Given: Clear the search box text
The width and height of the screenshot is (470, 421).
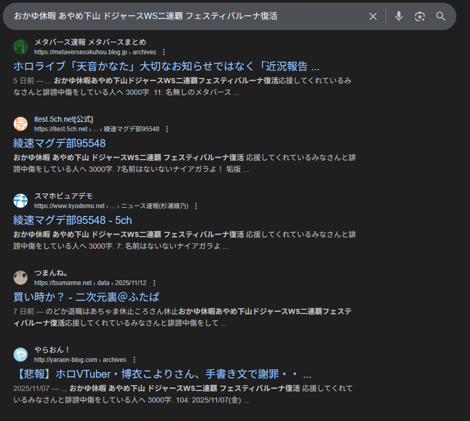Looking at the screenshot, I should click(373, 16).
